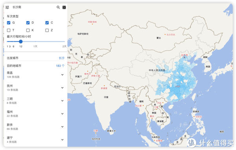This screenshot has width=236, height=150.
Task: Expand the 抚州 destination routes
Action: (x=62, y=88)
